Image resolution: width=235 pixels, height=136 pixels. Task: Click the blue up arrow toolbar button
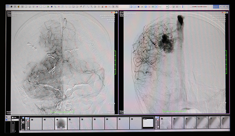(x=221, y=7)
